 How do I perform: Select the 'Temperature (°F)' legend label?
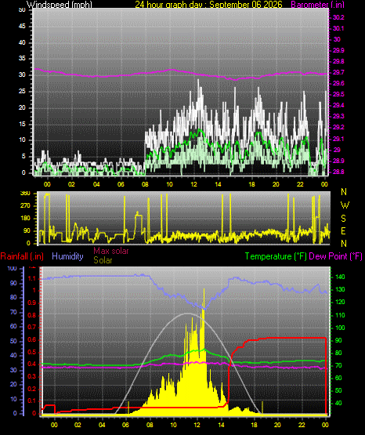click(x=276, y=256)
